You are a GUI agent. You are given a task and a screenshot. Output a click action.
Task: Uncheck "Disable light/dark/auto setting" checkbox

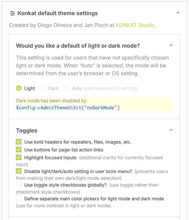[19, 171]
